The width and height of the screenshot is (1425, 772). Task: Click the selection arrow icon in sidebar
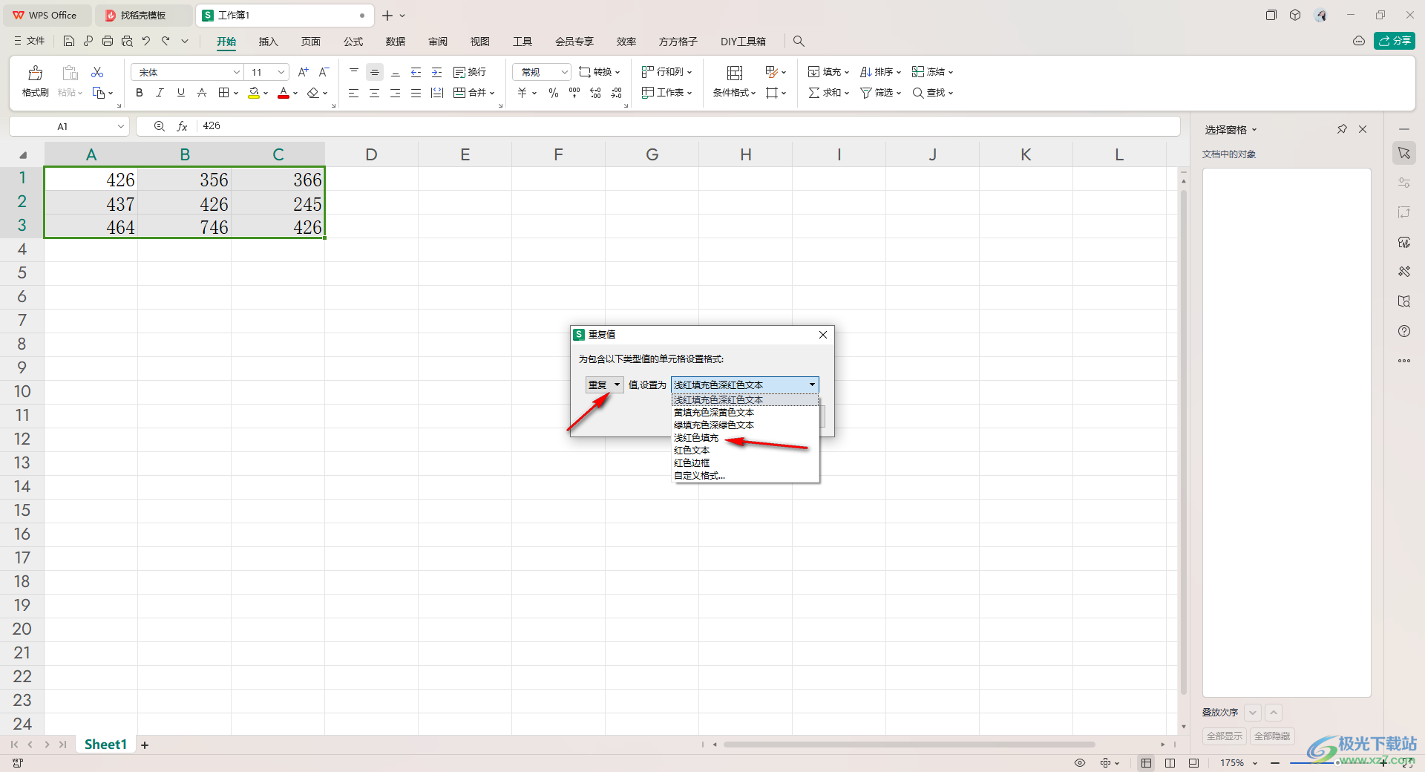point(1404,153)
